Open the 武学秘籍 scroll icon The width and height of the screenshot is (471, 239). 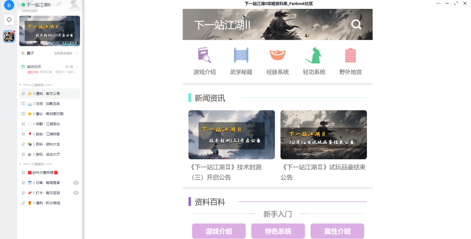[241, 55]
